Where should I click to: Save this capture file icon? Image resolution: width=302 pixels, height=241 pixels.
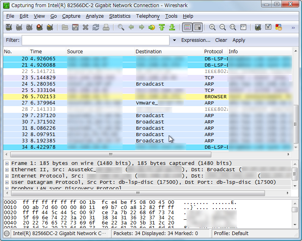pyautogui.click(x=75, y=27)
